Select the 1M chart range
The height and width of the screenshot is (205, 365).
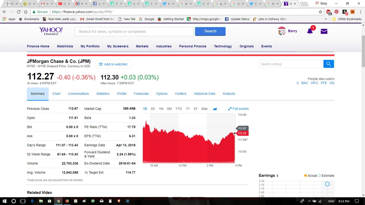161,109
